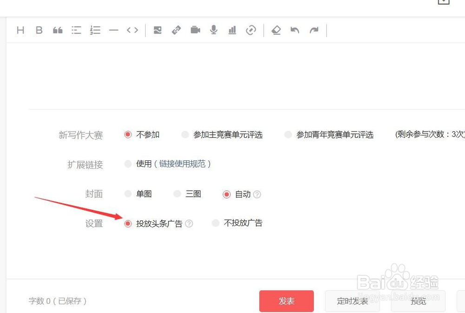Publish article with 发表 button
Image resolution: width=465 pixels, height=313 pixels.
point(286,301)
